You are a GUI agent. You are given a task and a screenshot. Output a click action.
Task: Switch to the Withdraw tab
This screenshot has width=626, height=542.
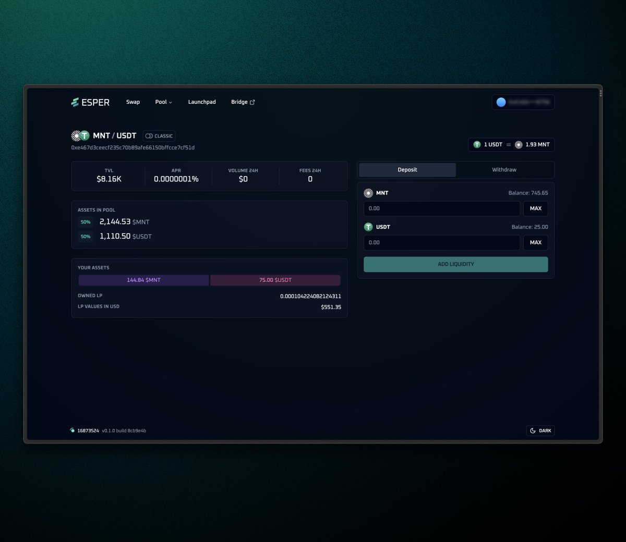(x=504, y=169)
